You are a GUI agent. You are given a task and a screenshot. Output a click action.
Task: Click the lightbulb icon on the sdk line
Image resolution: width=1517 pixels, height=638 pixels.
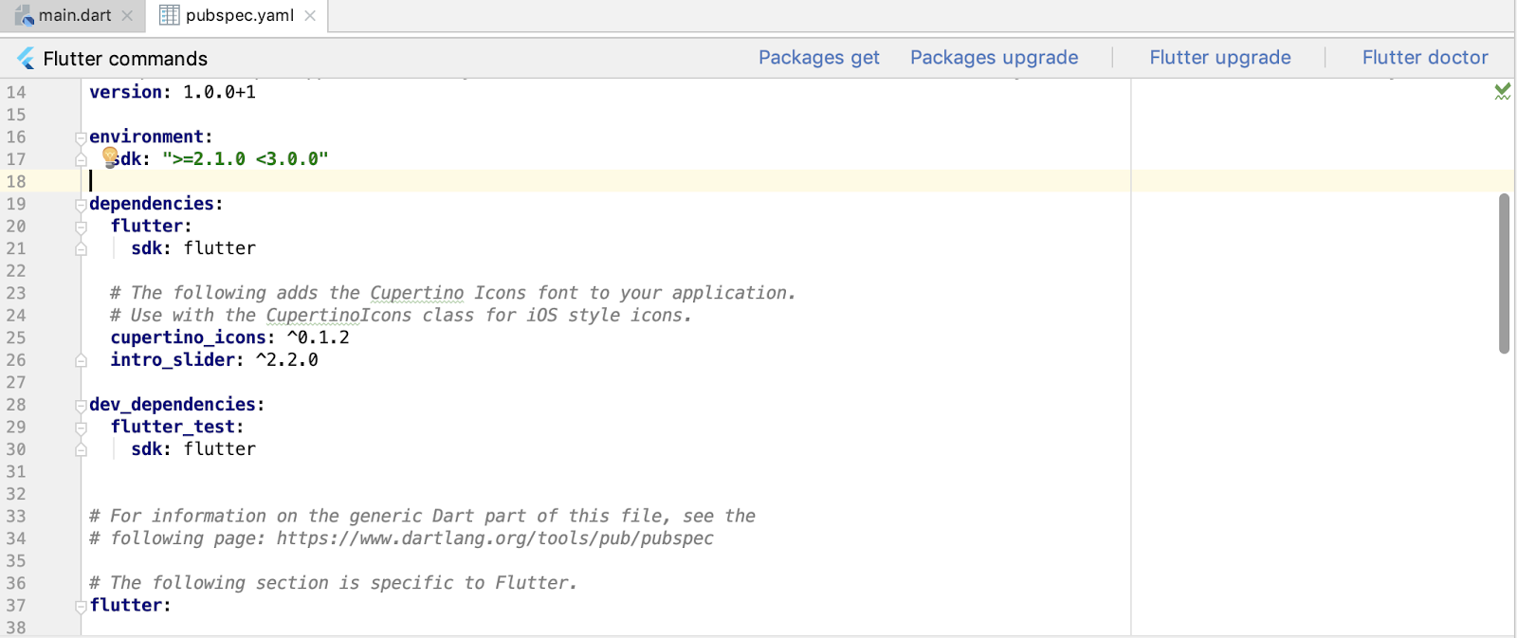[x=110, y=156]
